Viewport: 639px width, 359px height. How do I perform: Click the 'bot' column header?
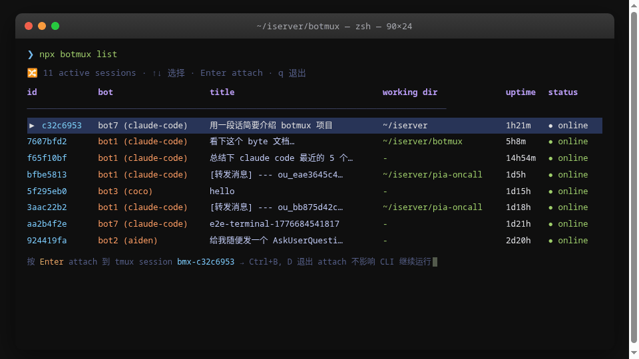[x=106, y=92]
